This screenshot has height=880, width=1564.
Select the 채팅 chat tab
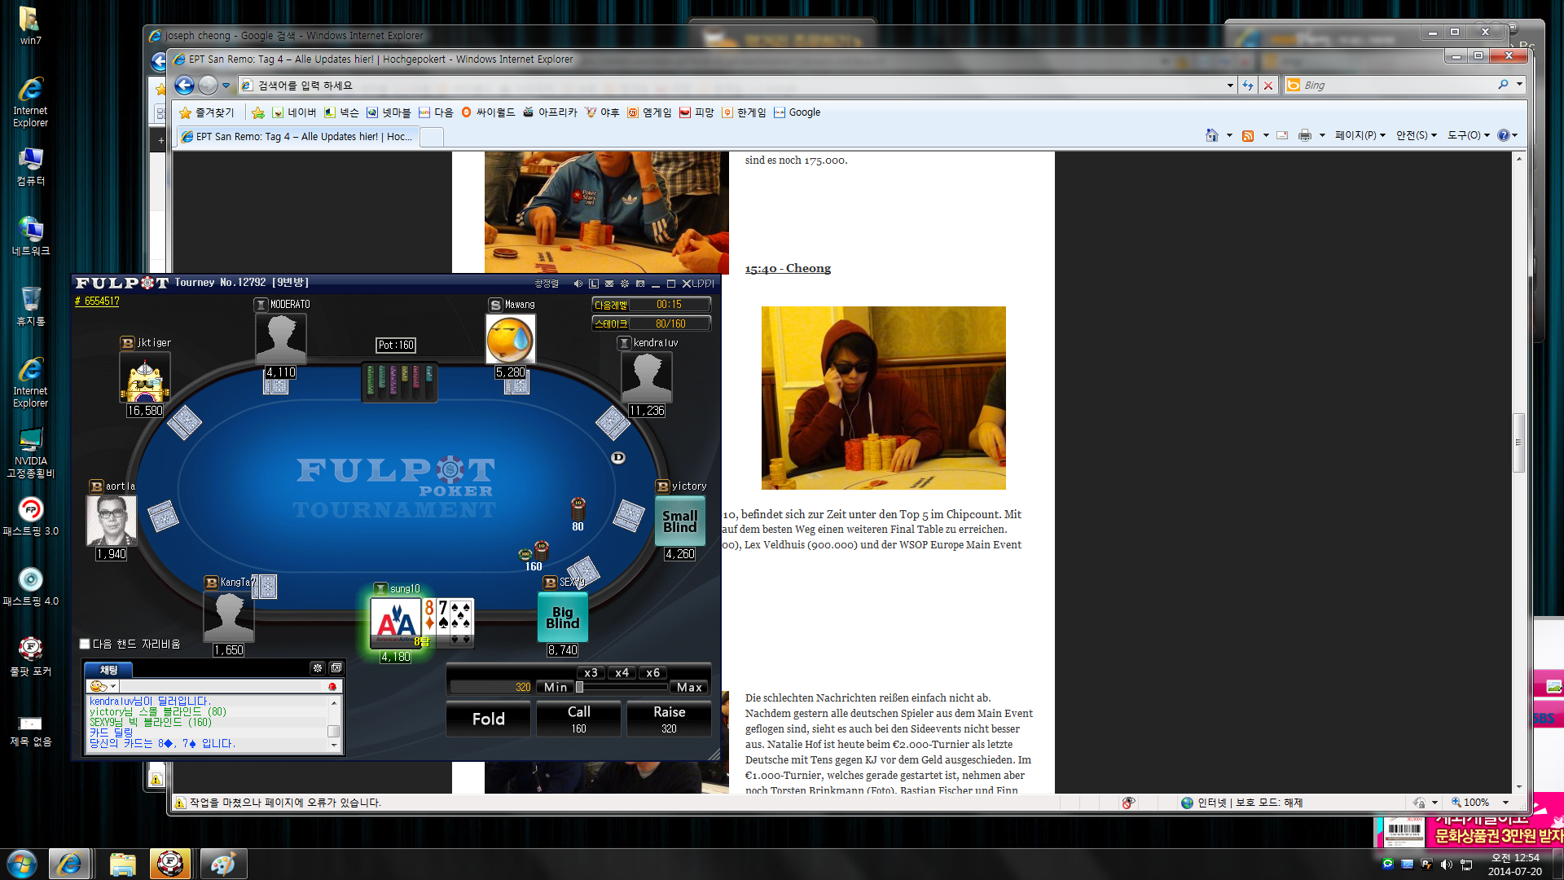(109, 670)
